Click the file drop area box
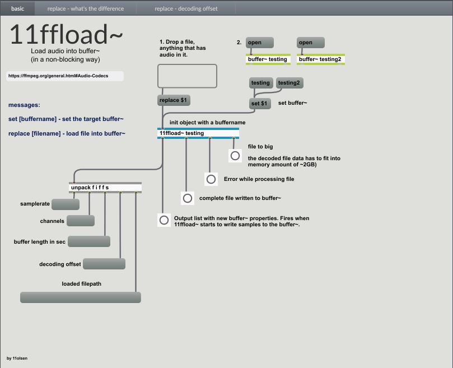 click(187, 76)
